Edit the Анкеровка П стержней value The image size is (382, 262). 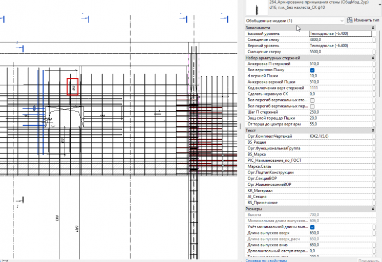click(341, 64)
